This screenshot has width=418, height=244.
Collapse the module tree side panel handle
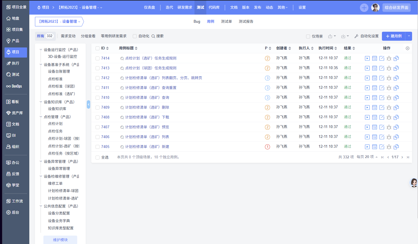[89, 104]
